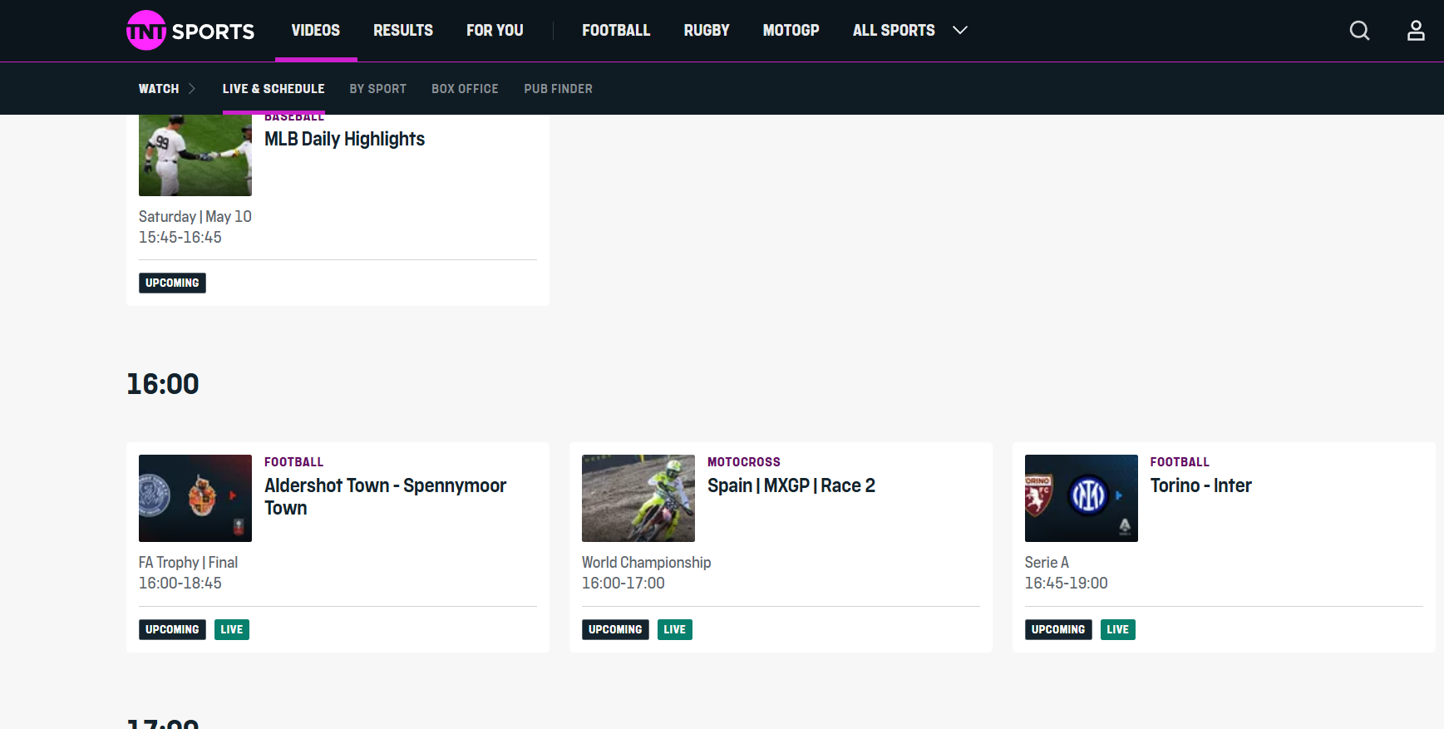Click the 16:00 time slot heading

pyautogui.click(x=163, y=384)
